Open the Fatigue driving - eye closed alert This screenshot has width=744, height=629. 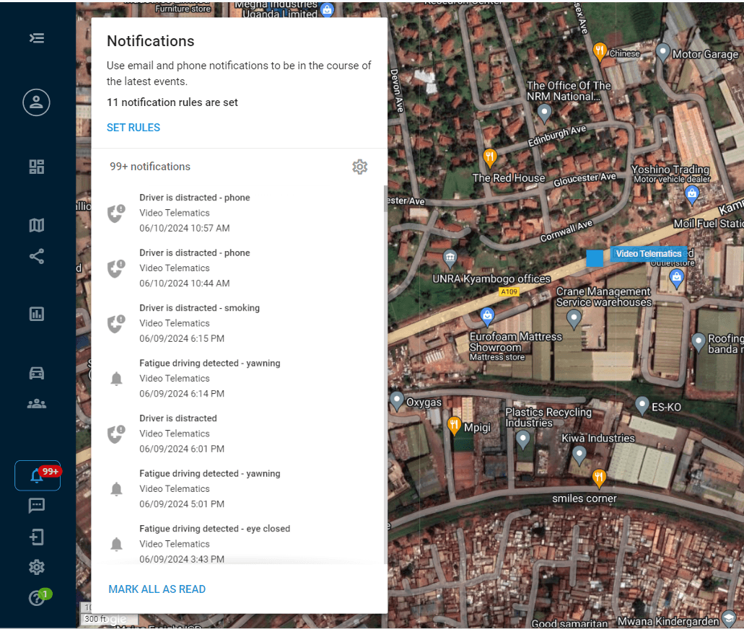tap(237, 544)
